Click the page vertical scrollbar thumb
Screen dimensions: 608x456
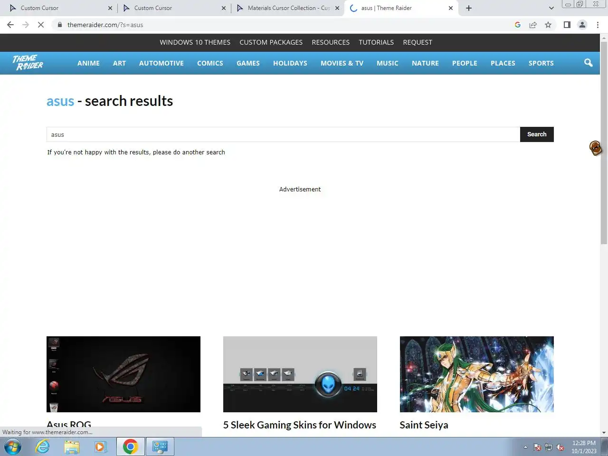[604, 142]
